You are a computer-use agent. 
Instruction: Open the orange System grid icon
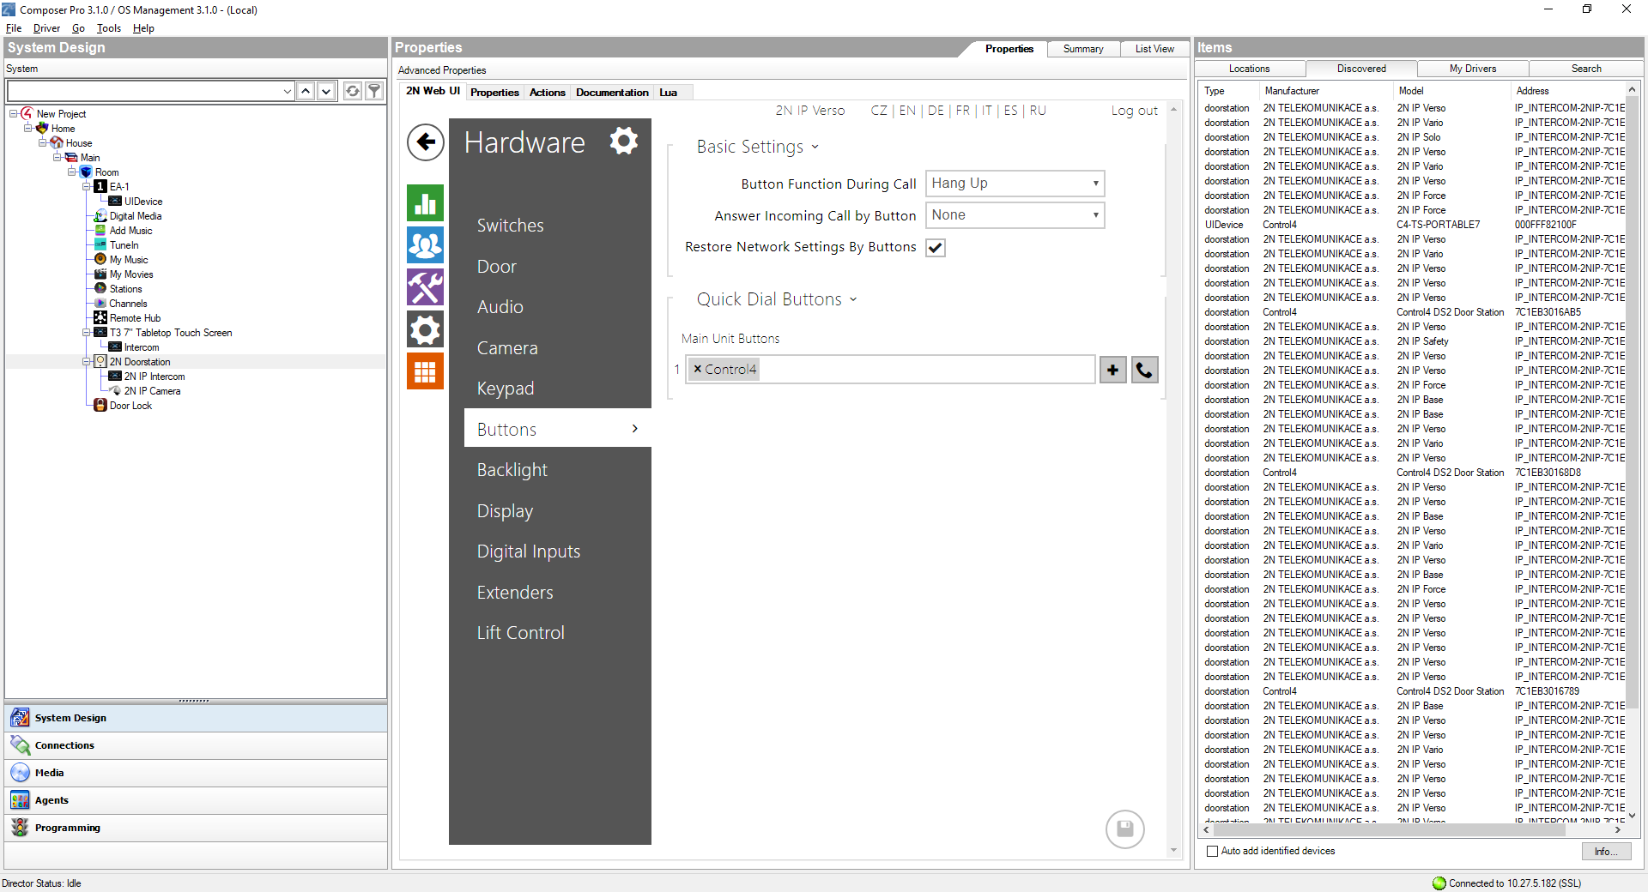pos(426,371)
